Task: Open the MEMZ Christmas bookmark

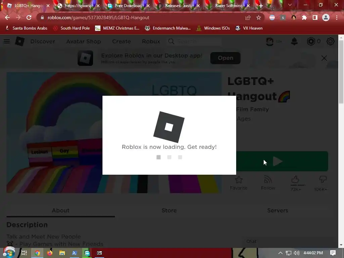Action: click(x=117, y=28)
